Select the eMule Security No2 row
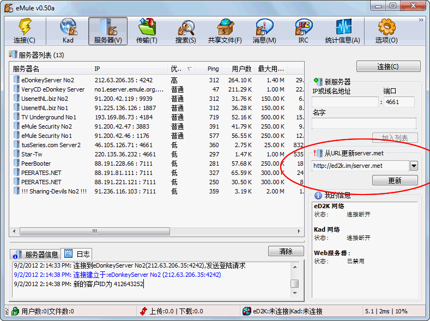 click(157, 126)
